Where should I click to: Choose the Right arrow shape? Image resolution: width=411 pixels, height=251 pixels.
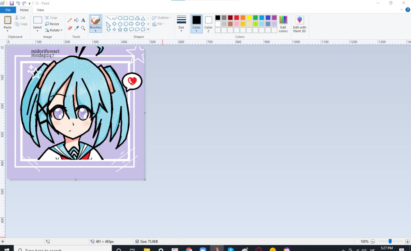(132, 24)
